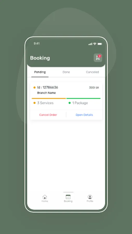Go to Home via house icon
Screen dimensions: 132x234
(x=45, y=197)
